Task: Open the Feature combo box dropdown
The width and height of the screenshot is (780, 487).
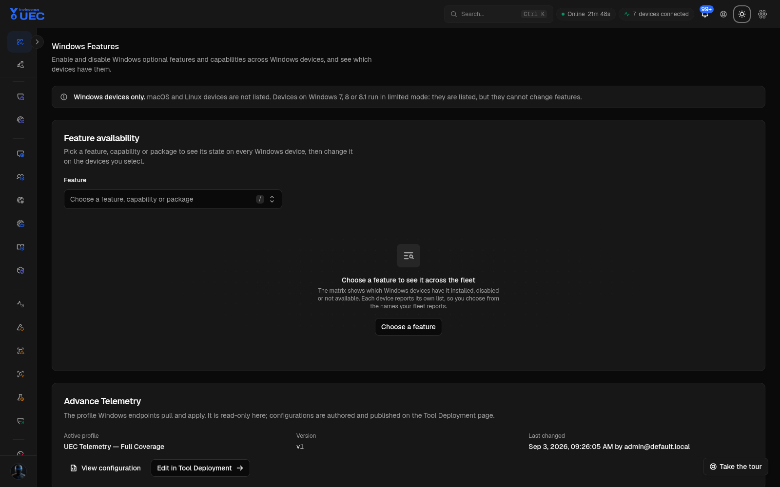Action: pyautogui.click(x=173, y=199)
